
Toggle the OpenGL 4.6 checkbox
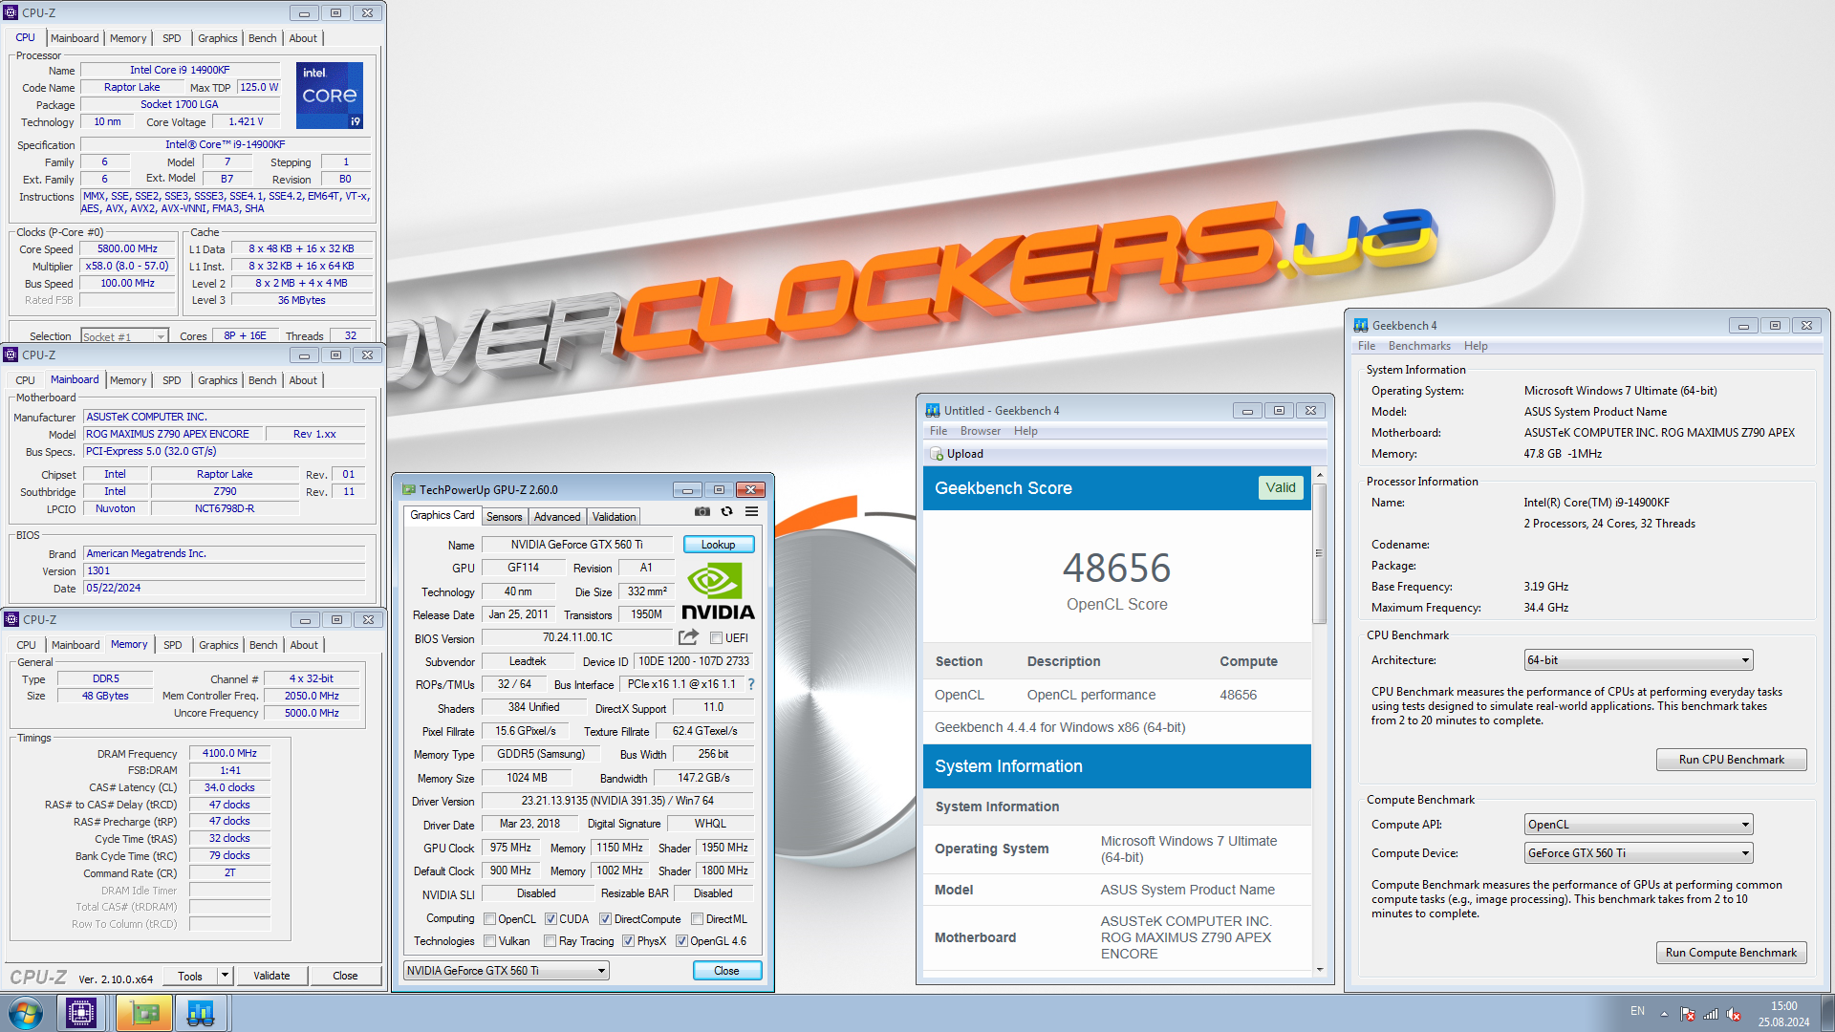[x=682, y=941]
